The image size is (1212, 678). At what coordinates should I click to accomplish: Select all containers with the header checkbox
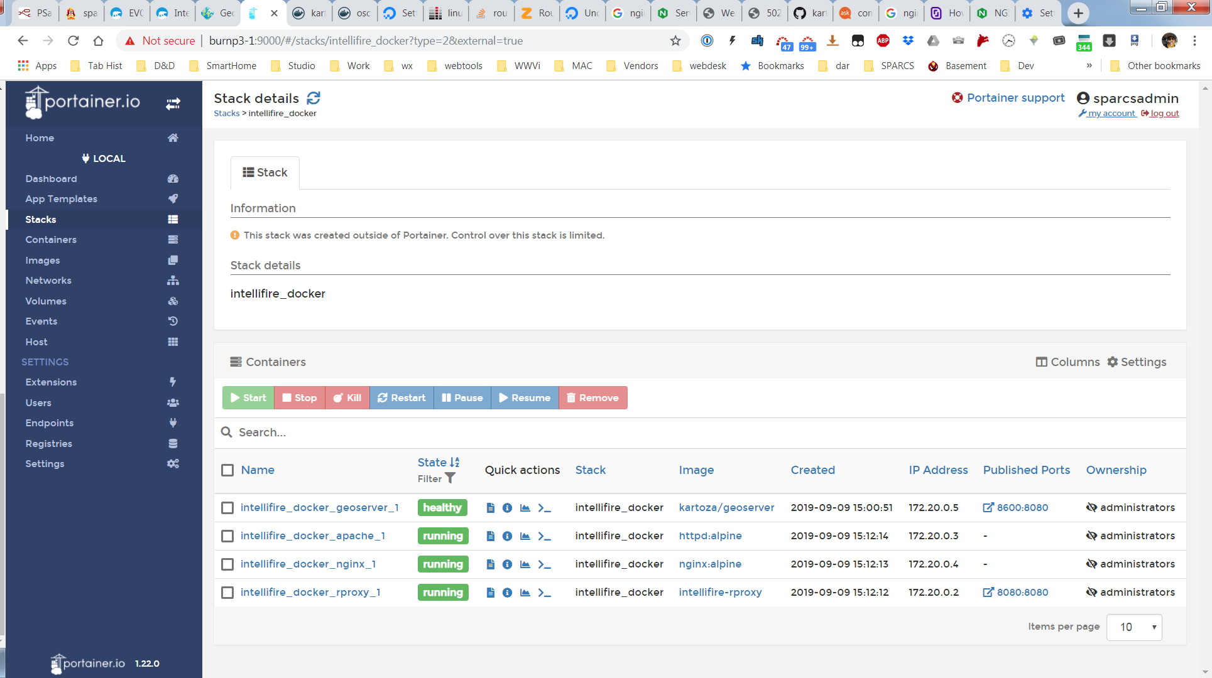tap(227, 470)
